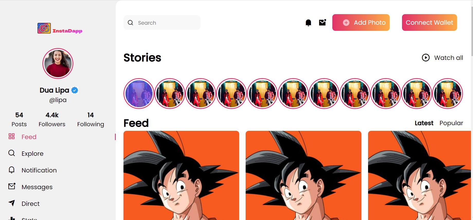The height and width of the screenshot is (220, 473).
Task: Click the Messages envelope icon in sidebar
Action: (x=12, y=186)
